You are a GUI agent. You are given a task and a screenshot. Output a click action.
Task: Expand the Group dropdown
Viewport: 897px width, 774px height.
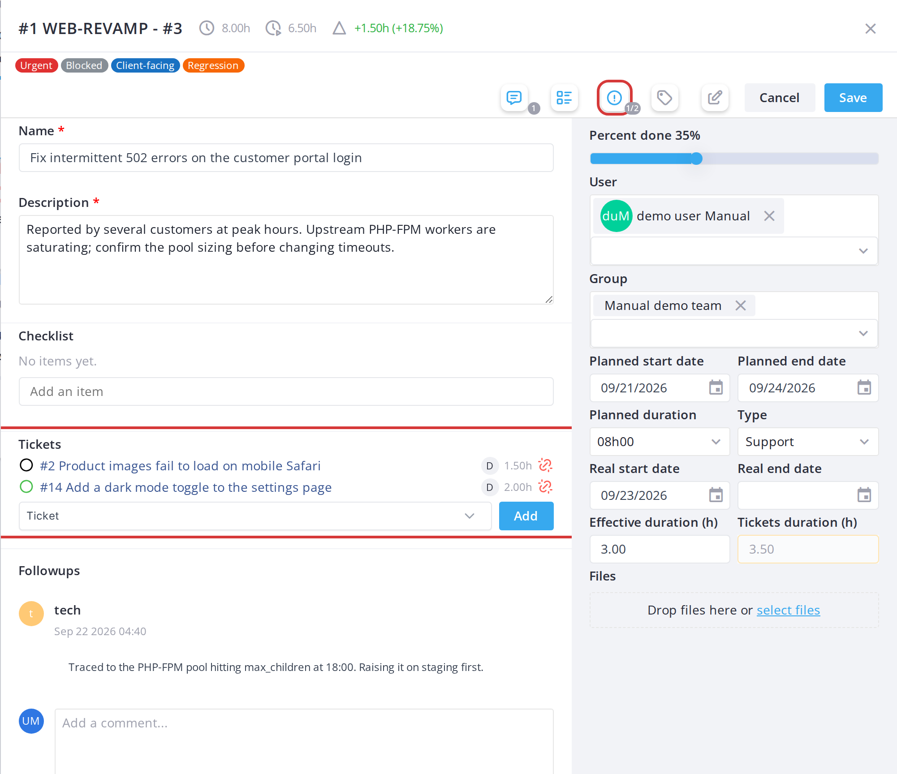click(734, 333)
